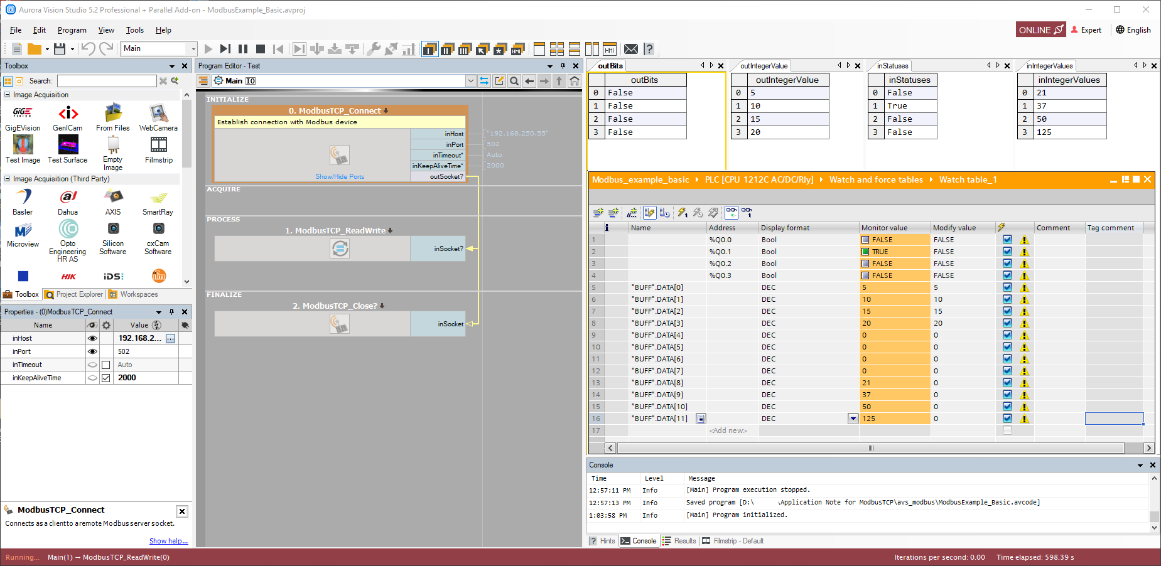
Task: Open display format dropdown for BUFF.DATA[11]
Action: point(853,419)
